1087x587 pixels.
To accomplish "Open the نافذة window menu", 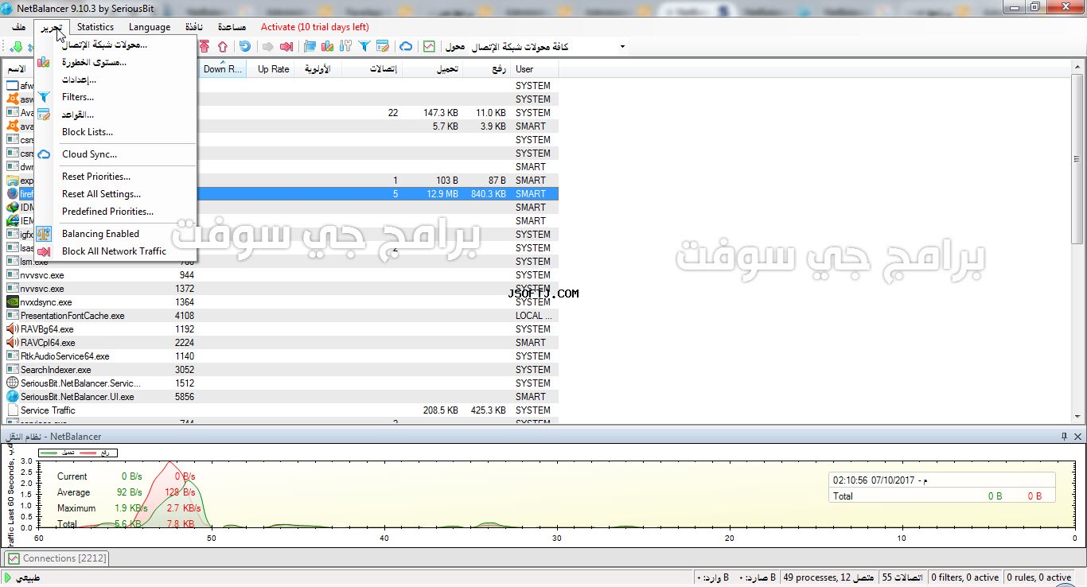I will (x=193, y=27).
